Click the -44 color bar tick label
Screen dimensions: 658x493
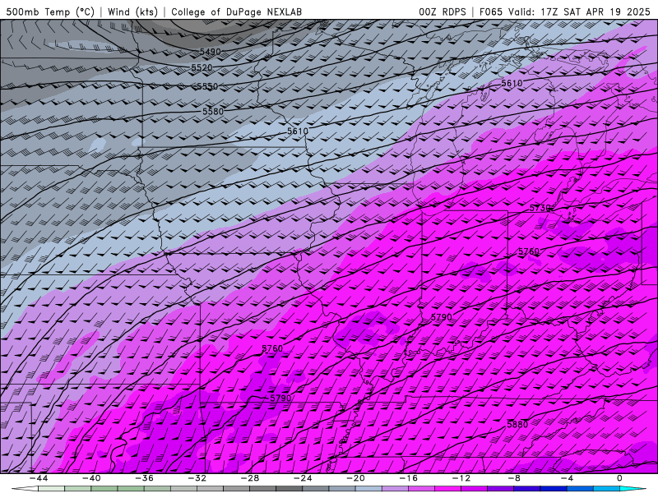point(38,478)
